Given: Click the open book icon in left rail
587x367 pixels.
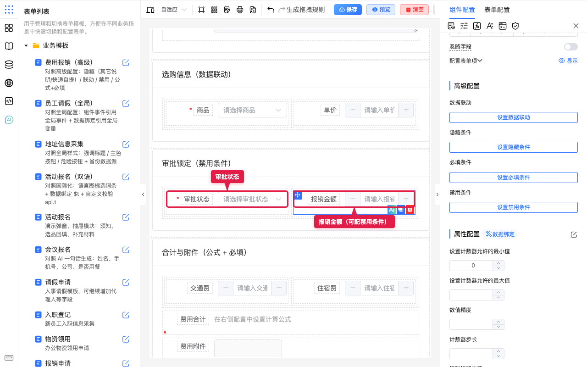Looking at the screenshot, I should coord(9,46).
